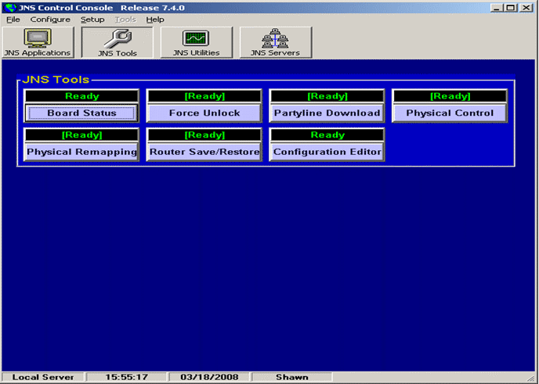539x384 pixels.
Task: Click [Ready] status above Physical Remapping
Action: click(x=81, y=135)
